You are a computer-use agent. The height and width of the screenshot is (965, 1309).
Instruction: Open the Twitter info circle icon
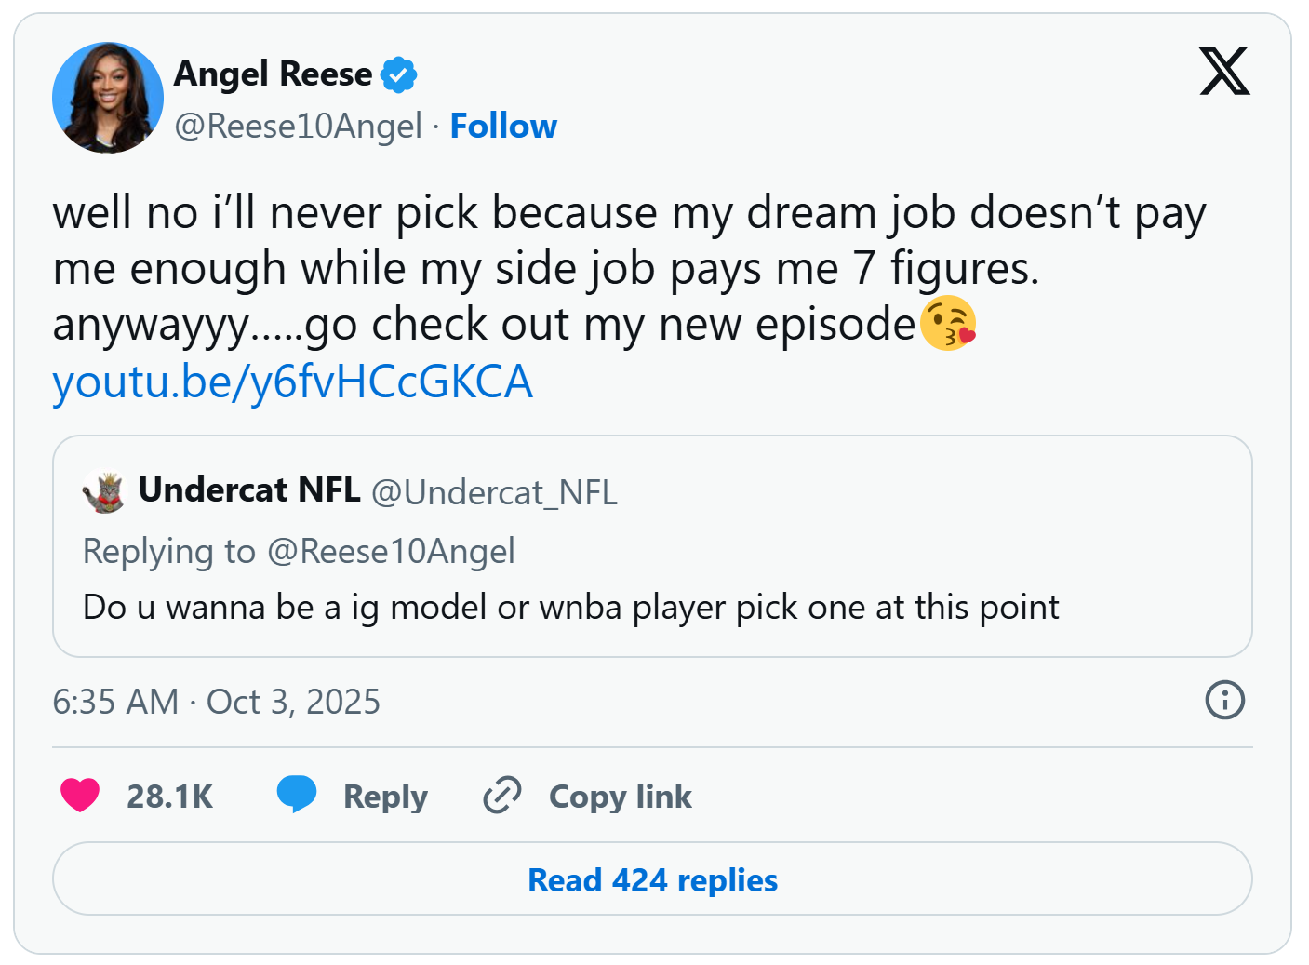pyautogui.click(x=1224, y=700)
